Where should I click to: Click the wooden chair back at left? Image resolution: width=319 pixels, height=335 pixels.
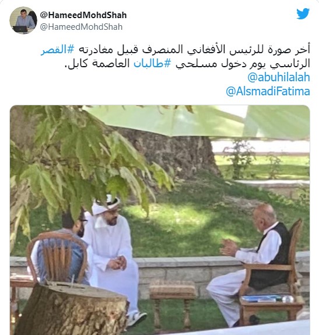57,257
